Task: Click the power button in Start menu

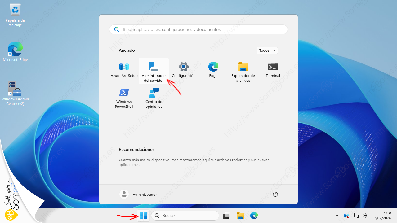Action: click(275, 195)
